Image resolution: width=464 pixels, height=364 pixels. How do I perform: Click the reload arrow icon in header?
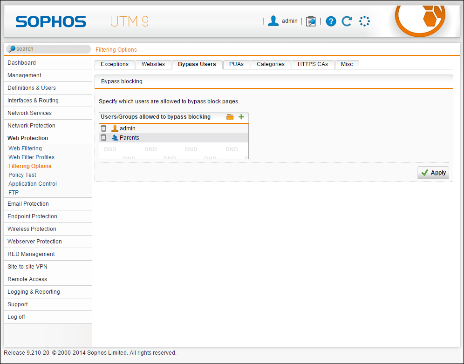point(347,21)
